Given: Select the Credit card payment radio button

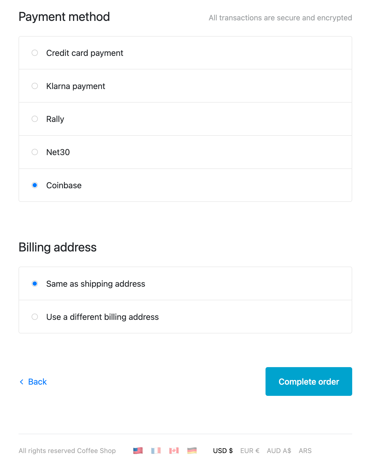Looking at the screenshot, I should point(35,53).
